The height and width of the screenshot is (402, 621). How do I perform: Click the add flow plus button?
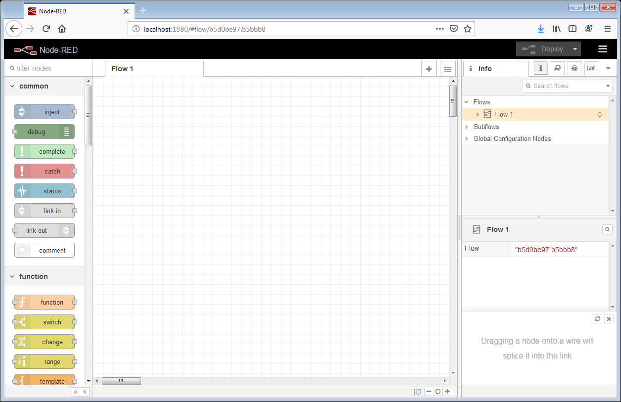tap(429, 69)
